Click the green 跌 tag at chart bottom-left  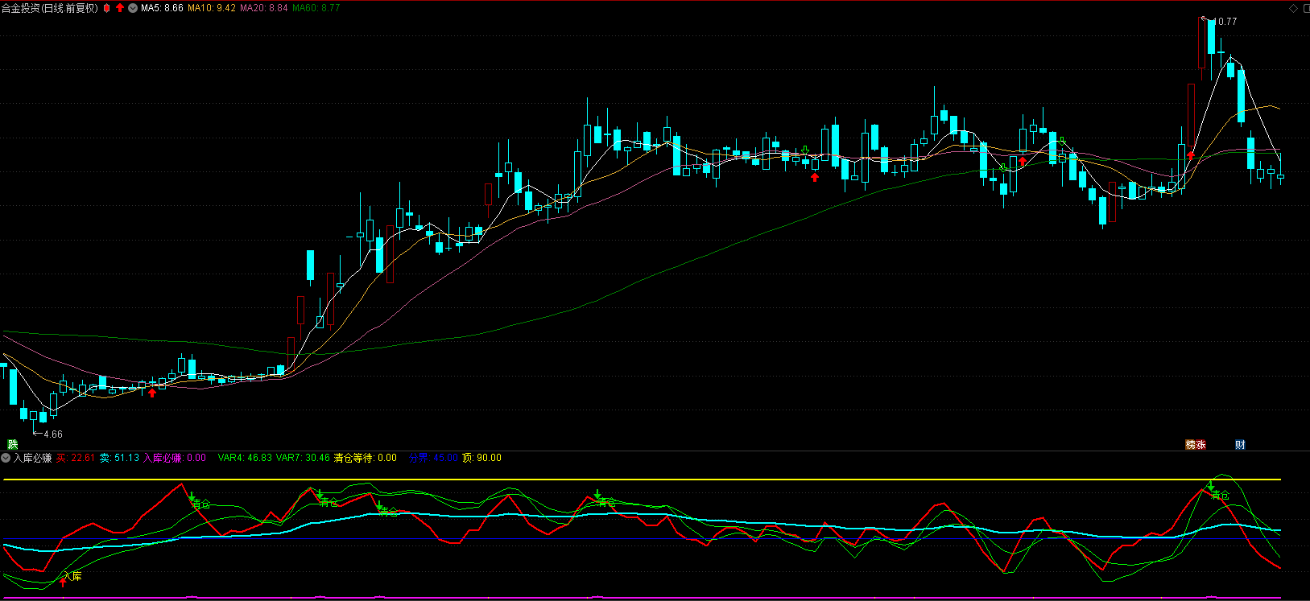(x=12, y=444)
